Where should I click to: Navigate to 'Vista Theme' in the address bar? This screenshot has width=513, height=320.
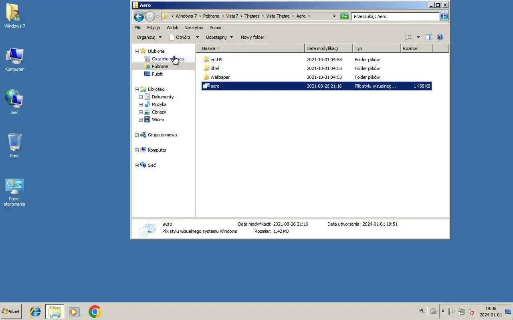[278, 16]
